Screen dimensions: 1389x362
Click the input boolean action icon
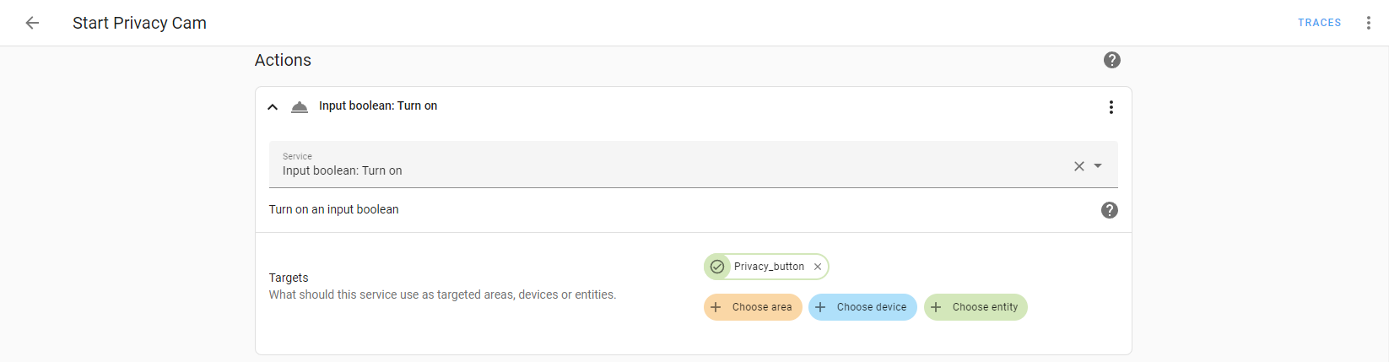tap(300, 107)
